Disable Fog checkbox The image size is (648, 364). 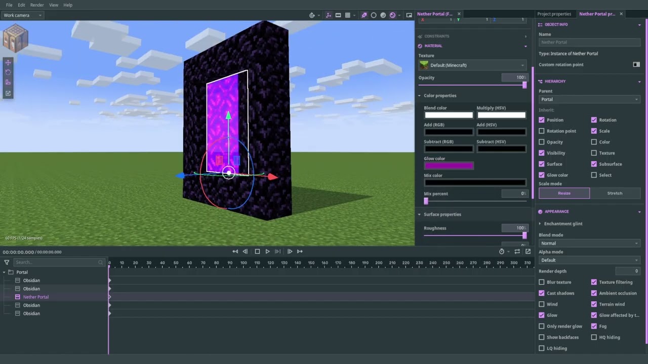(x=594, y=326)
